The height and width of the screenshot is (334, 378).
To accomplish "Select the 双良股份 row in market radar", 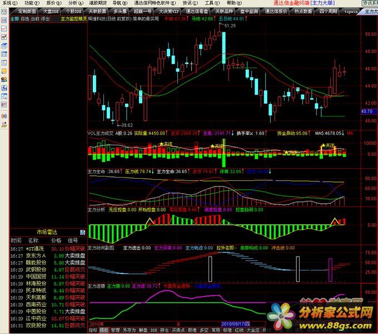I will [x=48, y=326].
